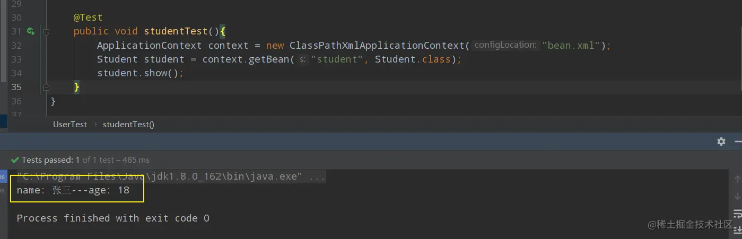Select UserTest in the breadcrumb bar

70,125
